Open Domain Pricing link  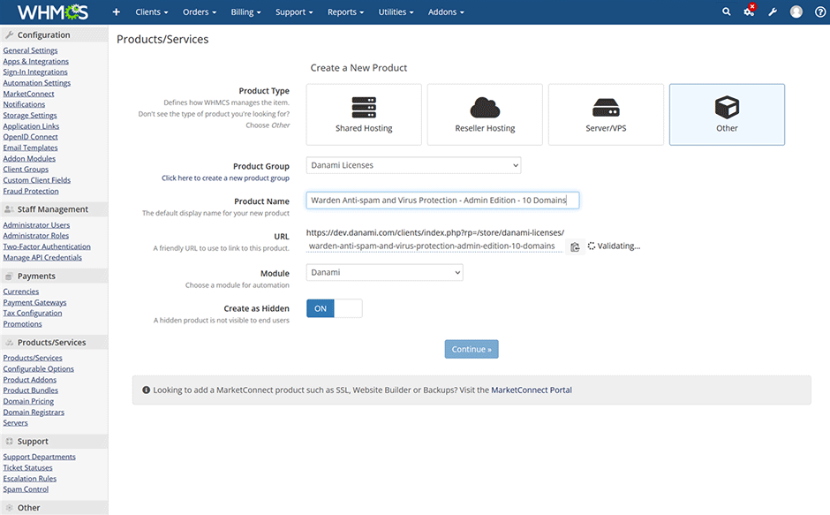[28, 401]
